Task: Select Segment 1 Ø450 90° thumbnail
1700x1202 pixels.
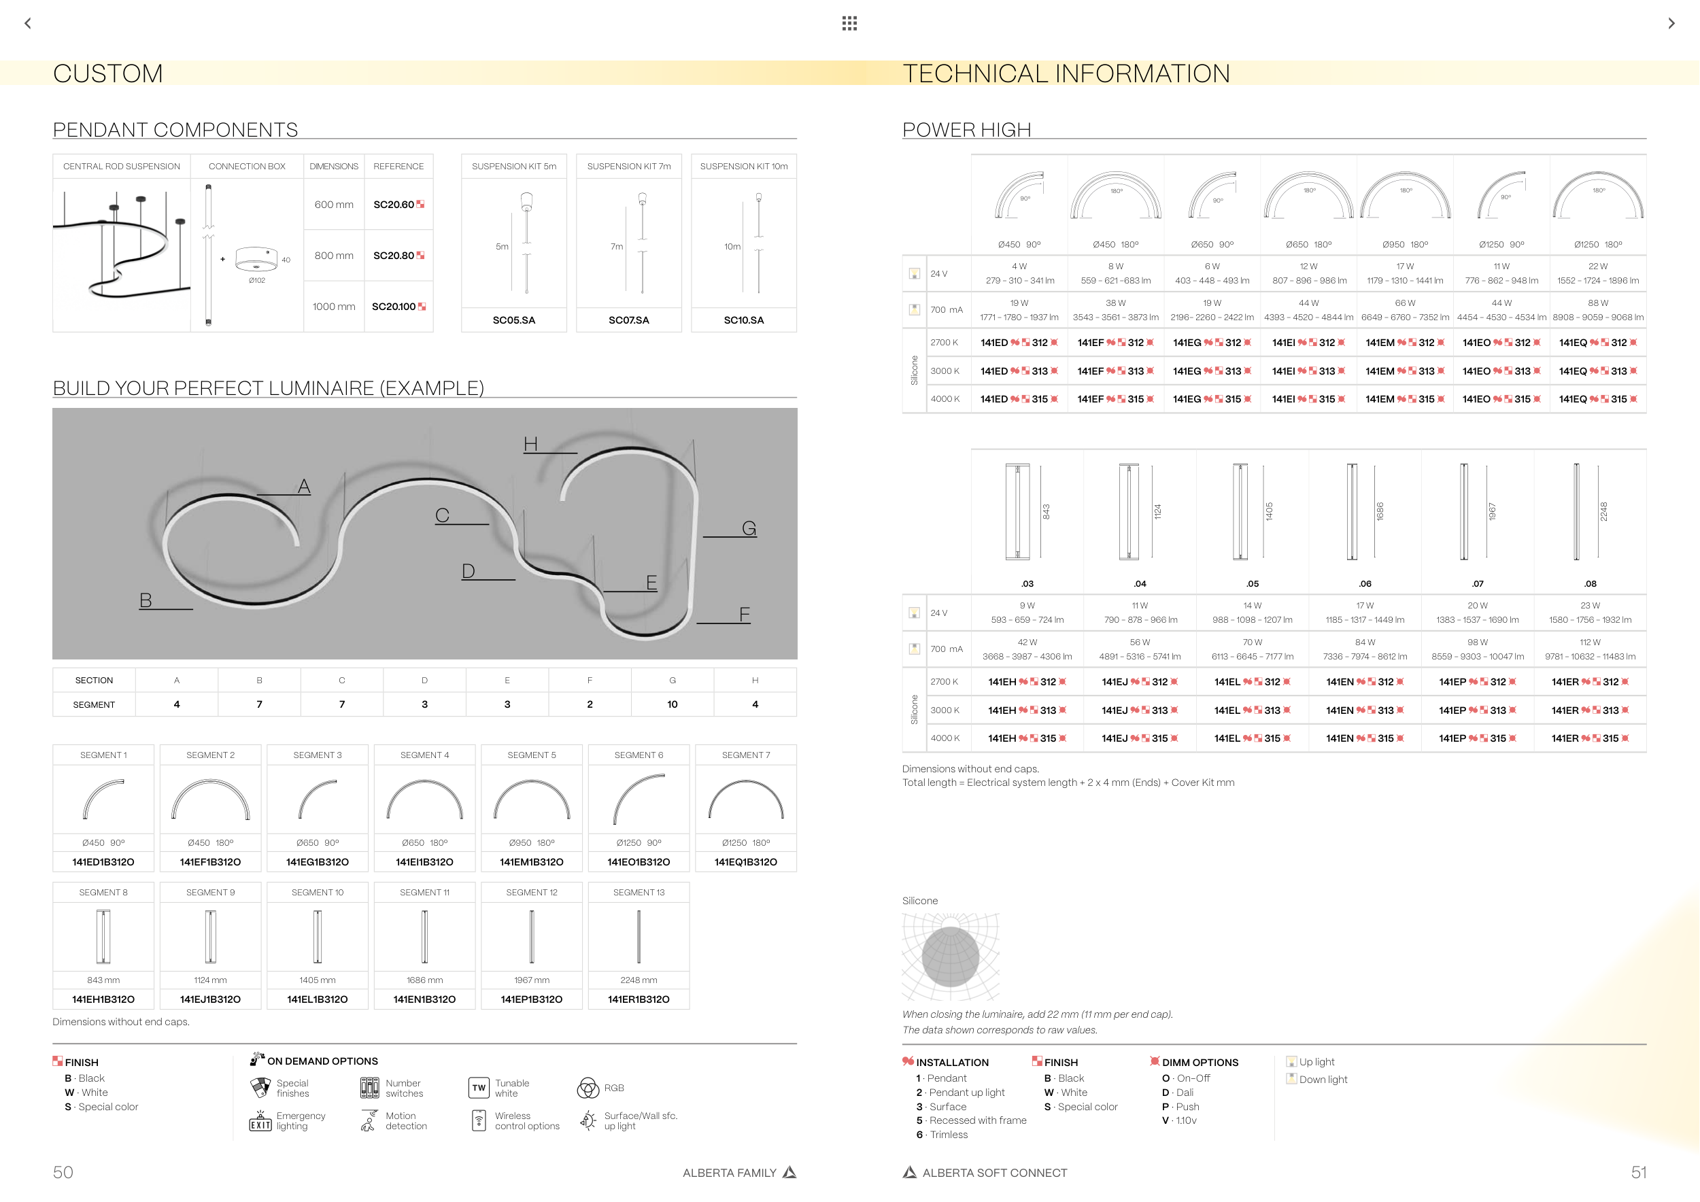Action: pyautogui.click(x=103, y=799)
